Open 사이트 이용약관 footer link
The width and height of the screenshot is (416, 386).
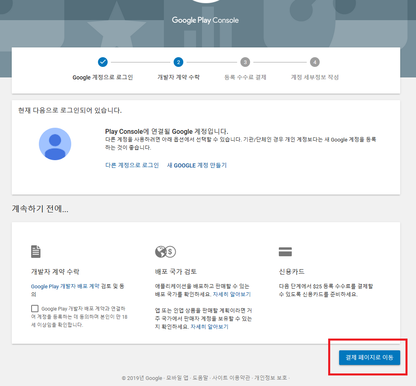[231, 378]
